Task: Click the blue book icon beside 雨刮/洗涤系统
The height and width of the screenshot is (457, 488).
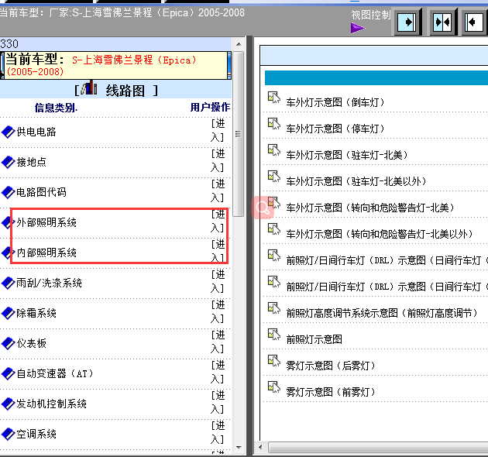Action: (8, 283)
